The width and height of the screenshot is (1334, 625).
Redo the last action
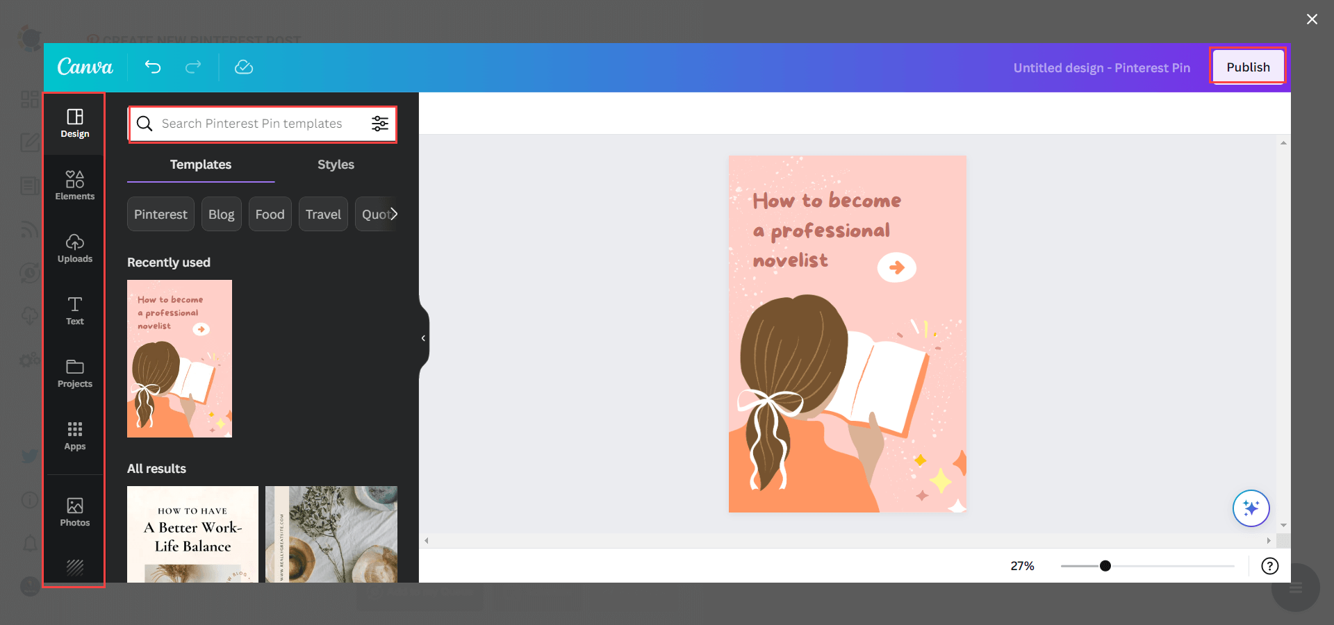(x=193, y=67)
